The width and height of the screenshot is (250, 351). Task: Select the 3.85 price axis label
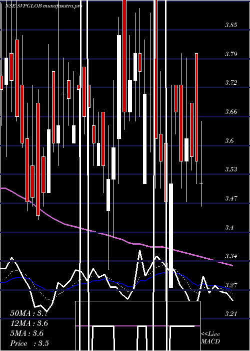coord(231,25)
